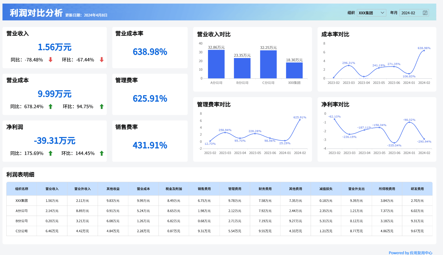Click the 营业外收入 column header
The width and height of the screenshot is (443, 255).
[x=83, y=189]
